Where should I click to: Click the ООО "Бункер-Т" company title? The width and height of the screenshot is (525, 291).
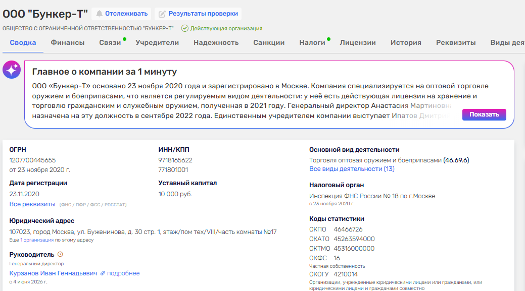[x=45, y=14]
